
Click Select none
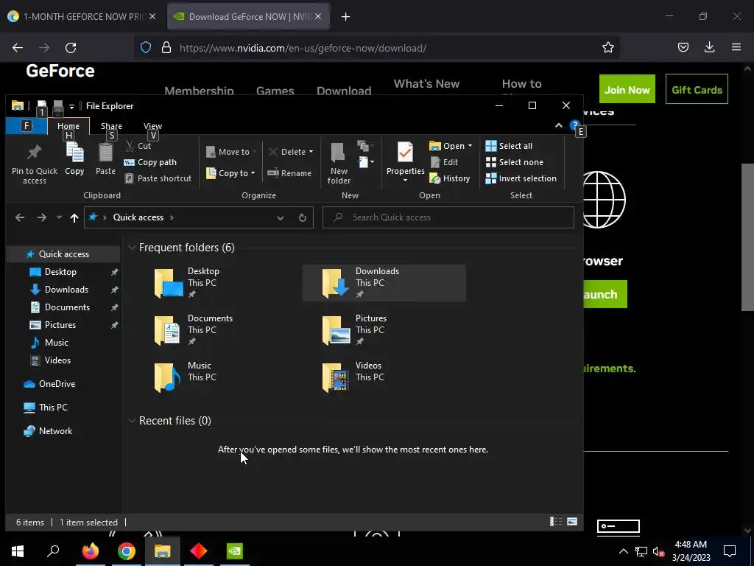pos(515,162)
